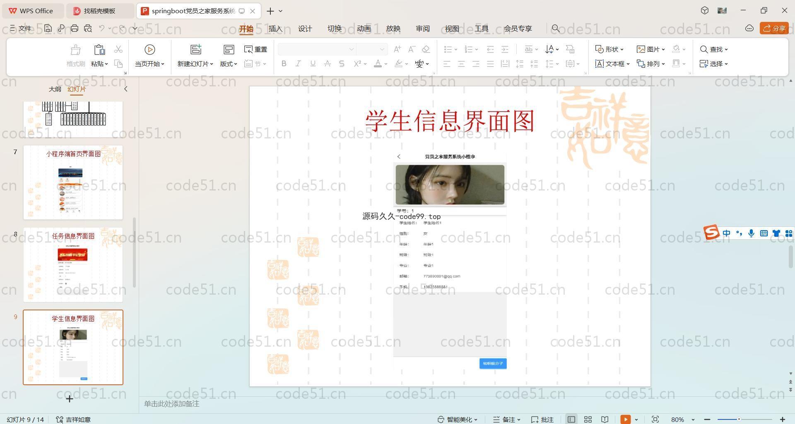This screenshot has width=795, height=424.
Task: Switch to Slide Sorter view icon
Action: coord(588,419)
